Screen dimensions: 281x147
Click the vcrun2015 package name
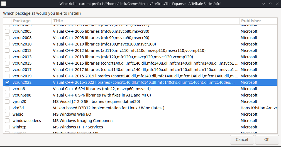point(22,63)
